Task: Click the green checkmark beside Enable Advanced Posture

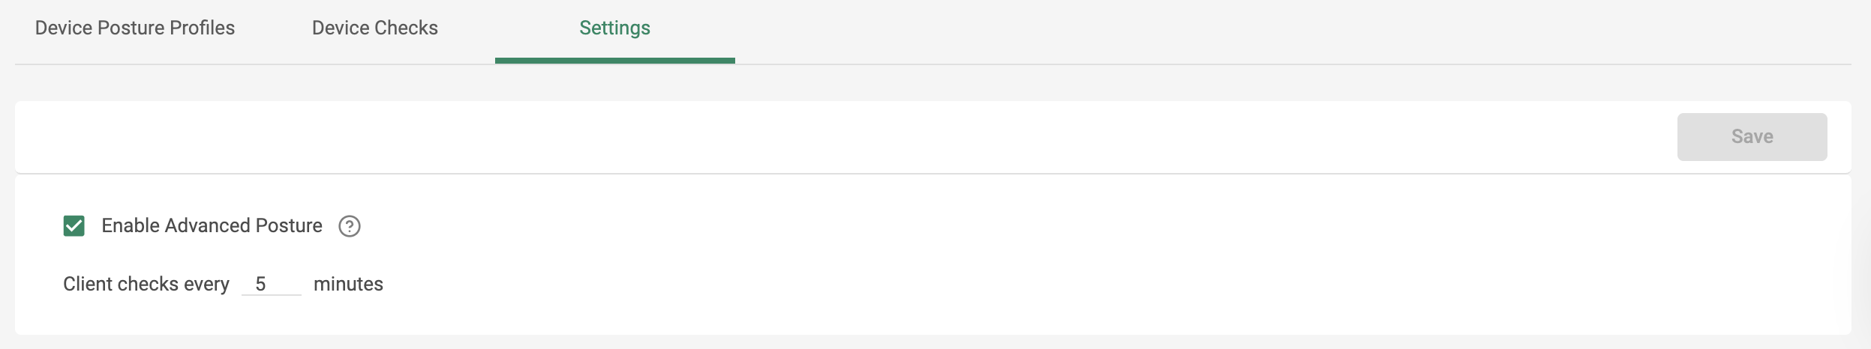Action: [x=74, y=226]
